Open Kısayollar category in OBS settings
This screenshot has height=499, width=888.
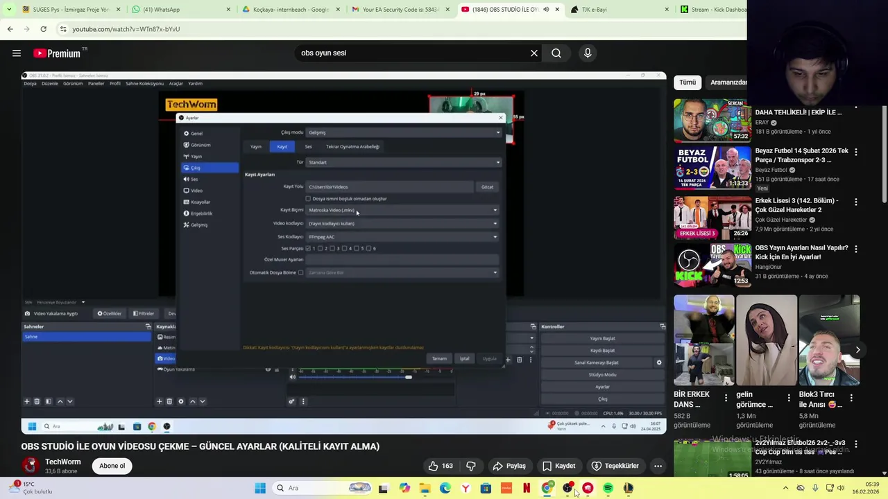pos(210,202)
